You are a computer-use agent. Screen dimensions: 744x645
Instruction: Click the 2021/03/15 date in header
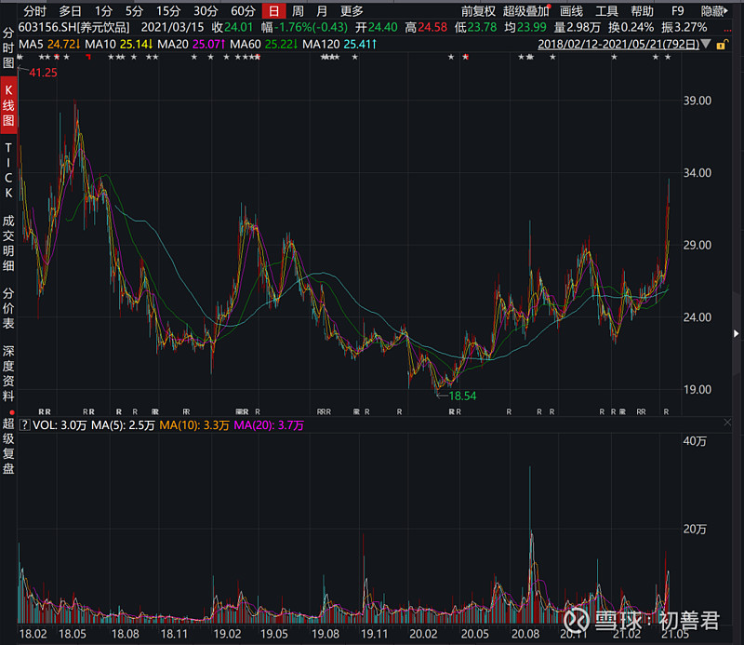coord(172,28)
